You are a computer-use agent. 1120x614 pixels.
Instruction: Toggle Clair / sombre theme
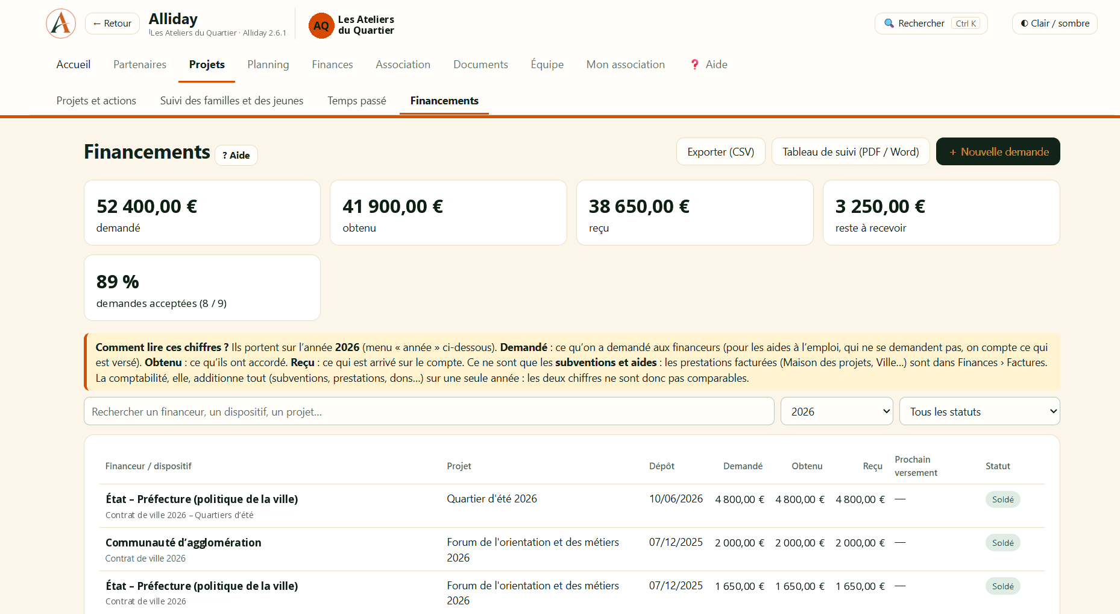pyautogui.click(x=1054, y=24)
